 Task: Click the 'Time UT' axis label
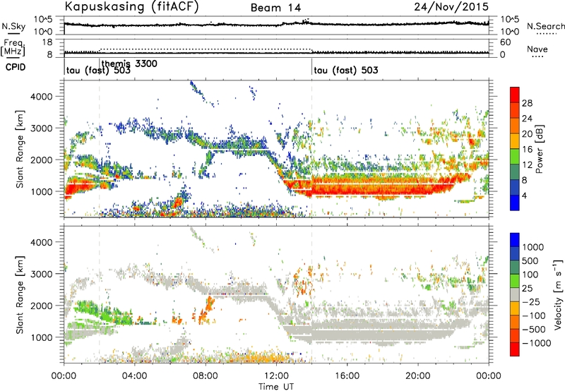[276, 386]
